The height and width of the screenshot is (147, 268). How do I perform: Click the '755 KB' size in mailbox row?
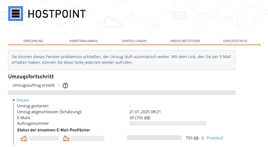[x=192, y=138]
